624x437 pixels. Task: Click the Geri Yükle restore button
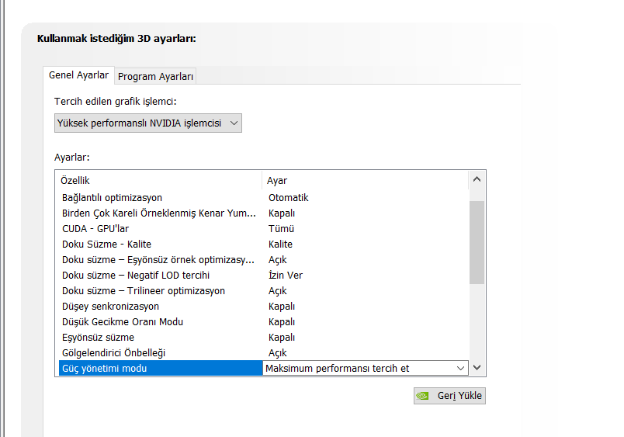[449, 396]
